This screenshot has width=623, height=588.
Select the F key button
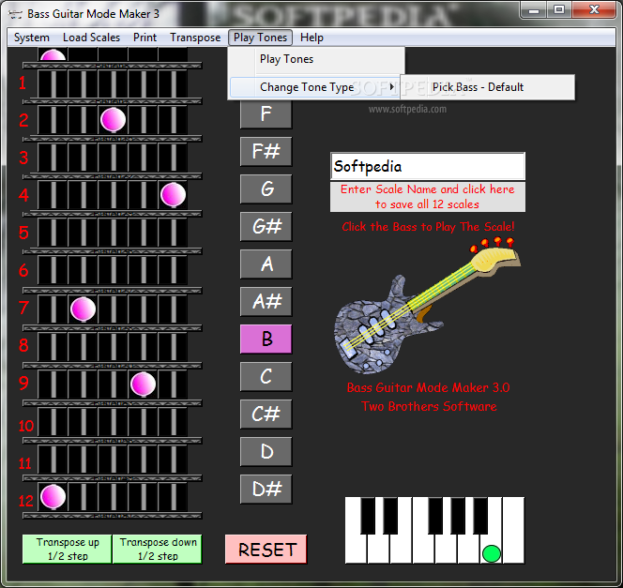tap(266, 114)
